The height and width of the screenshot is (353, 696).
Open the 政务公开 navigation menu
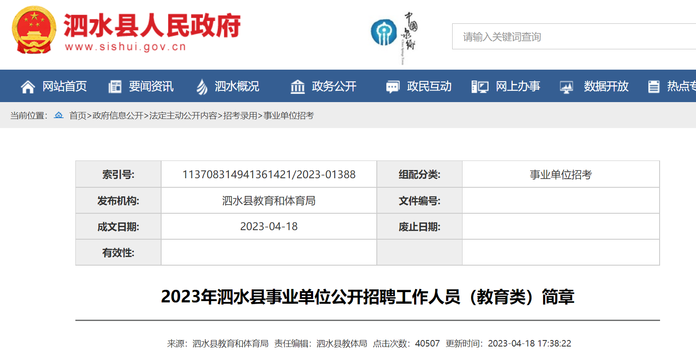[x=334, y=87]
